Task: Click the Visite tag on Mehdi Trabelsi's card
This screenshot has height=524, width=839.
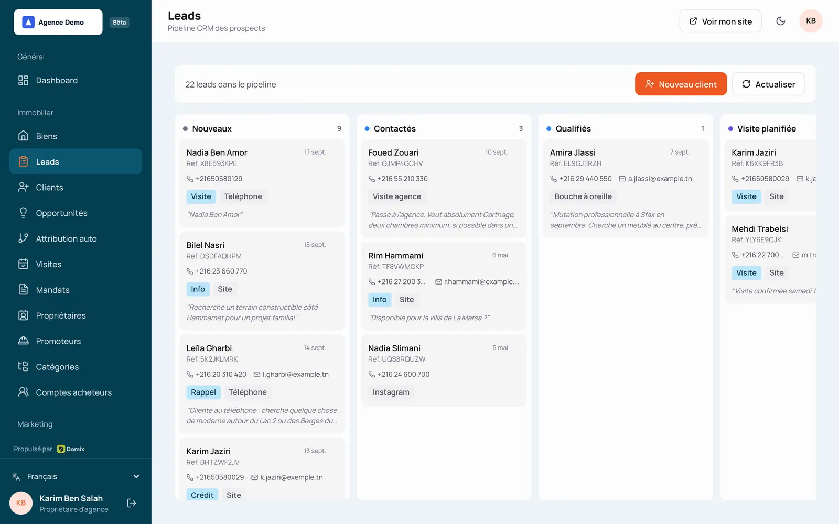Action: (x=746, y=273)
